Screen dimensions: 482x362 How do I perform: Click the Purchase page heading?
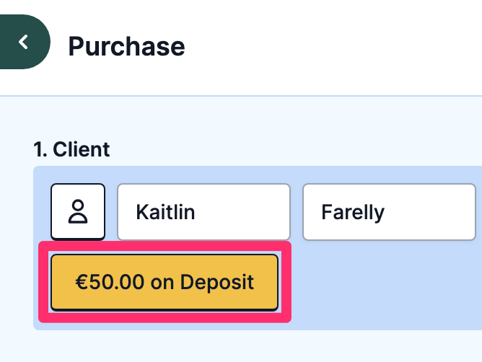coord(126,46)
